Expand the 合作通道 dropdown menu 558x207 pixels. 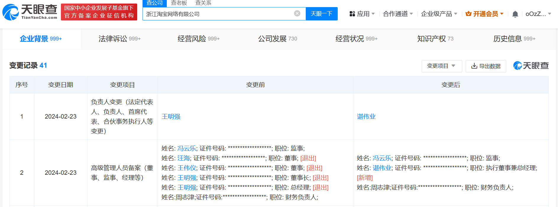click(398, 14)
